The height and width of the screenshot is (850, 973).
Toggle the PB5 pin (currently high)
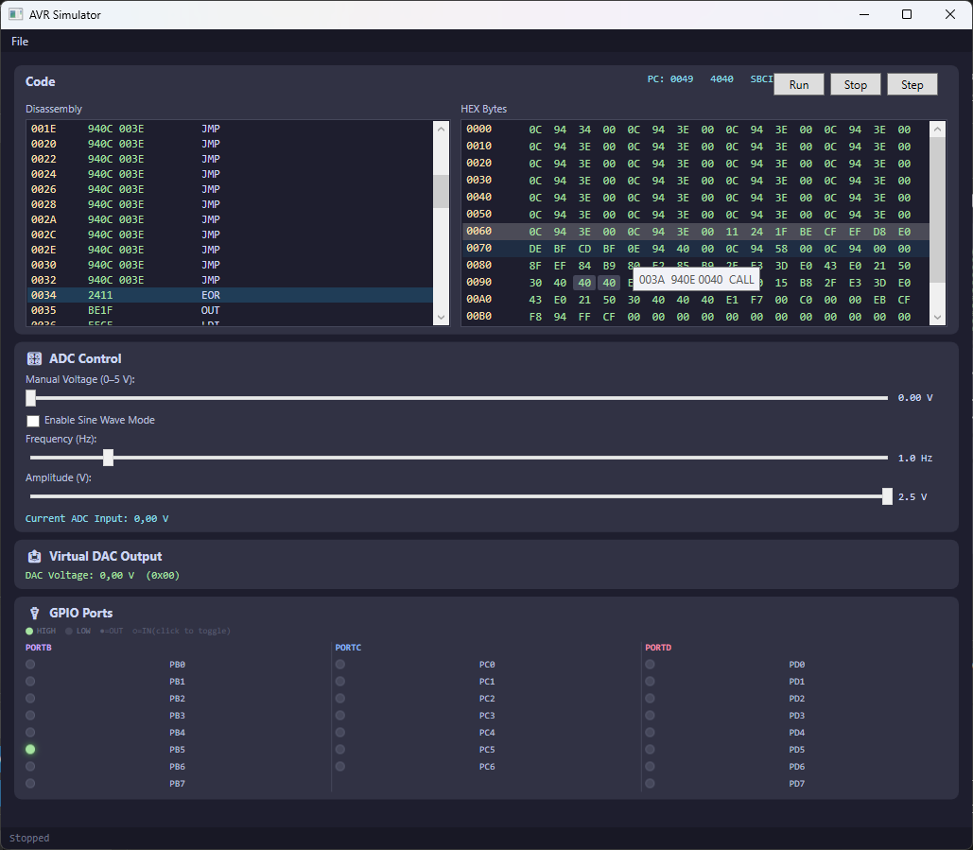click(x=30, y=750)
